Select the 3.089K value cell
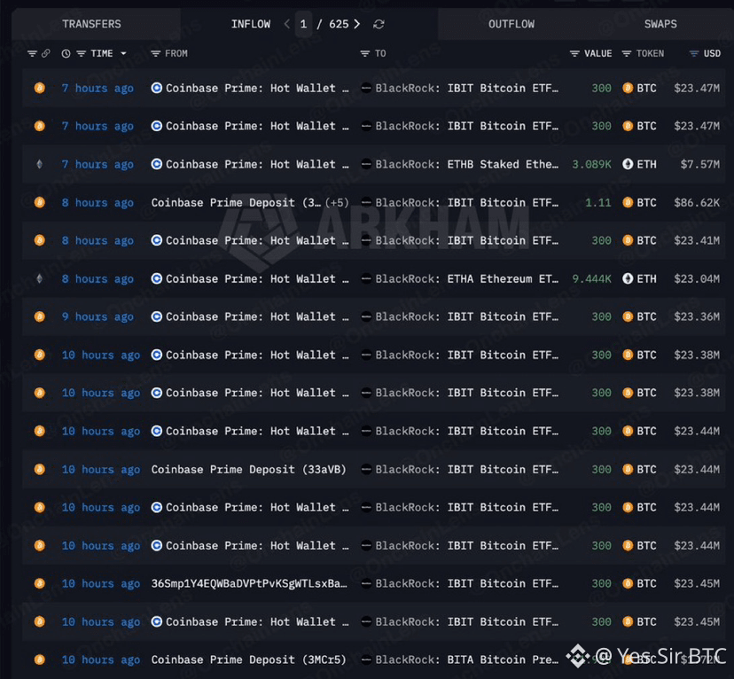 click(x=591, y=164)
